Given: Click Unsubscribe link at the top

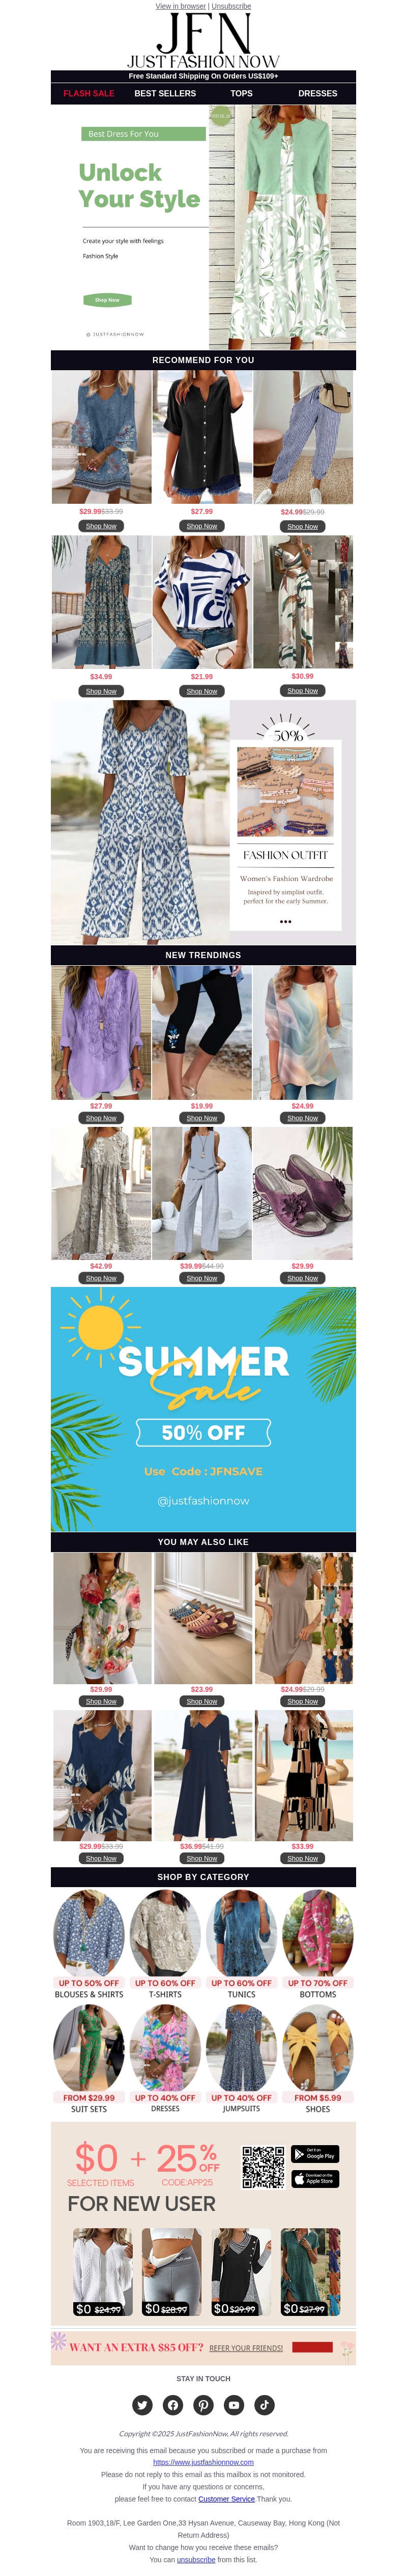Looking at the screenshot, I should tap(231, 6).
